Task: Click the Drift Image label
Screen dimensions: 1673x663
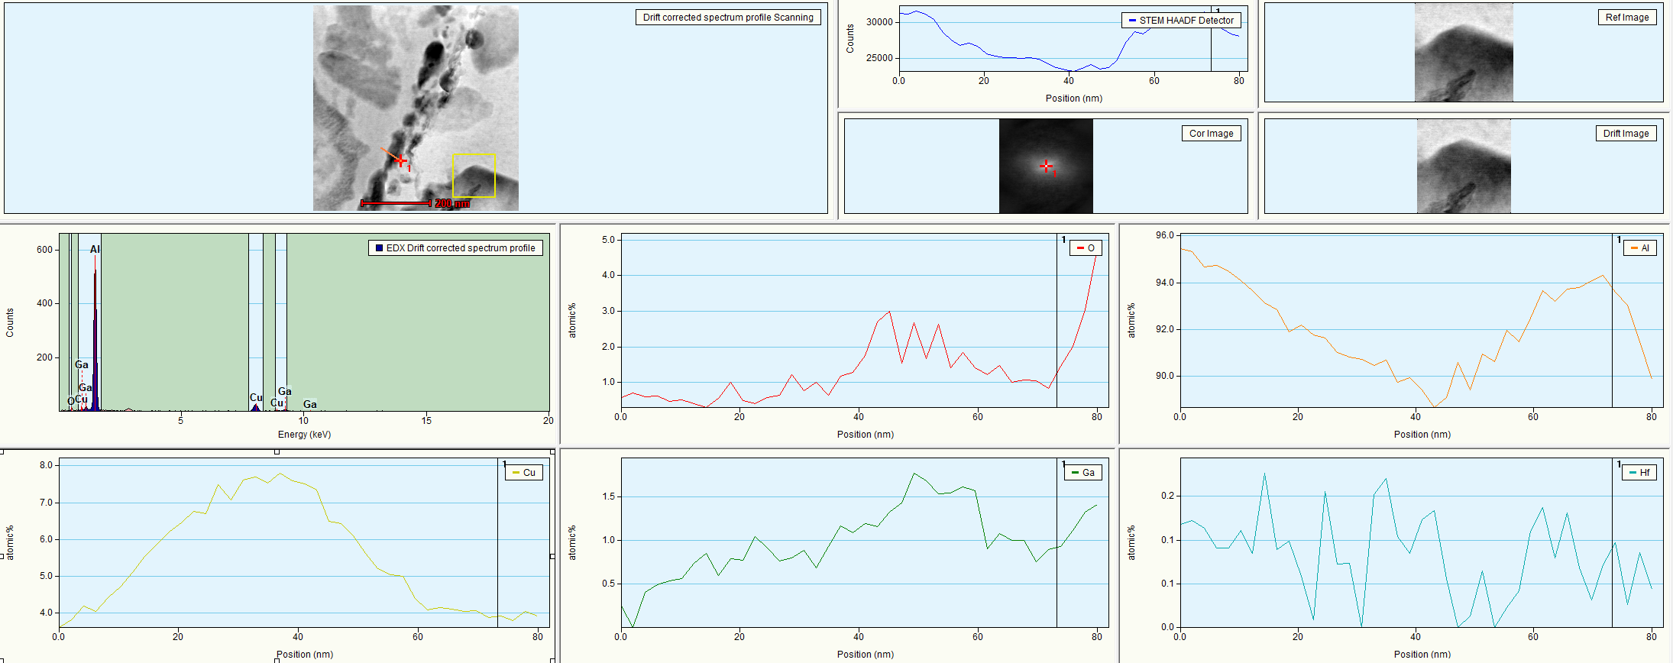Action: coord(1626,134)
